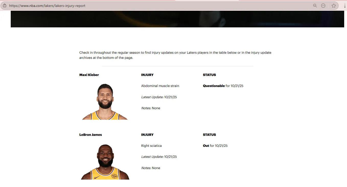The image size is (347, 187).
Task: Open the three-dot options icon in address bar
Action: tap(323, 6)
